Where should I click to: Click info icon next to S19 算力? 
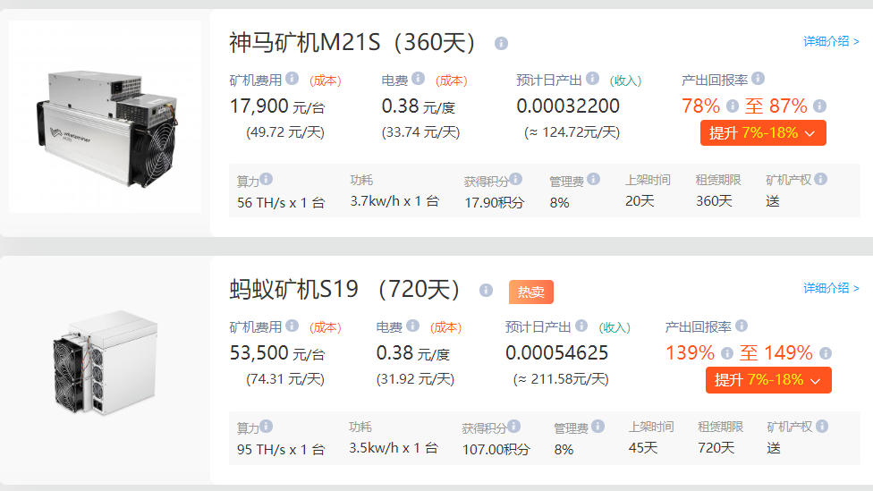click(267, 426)
